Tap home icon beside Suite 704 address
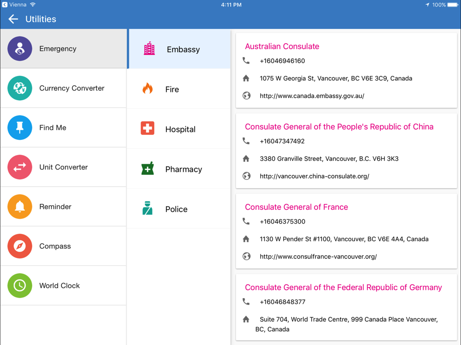The image size is (461, 345). tap(246, 319)
